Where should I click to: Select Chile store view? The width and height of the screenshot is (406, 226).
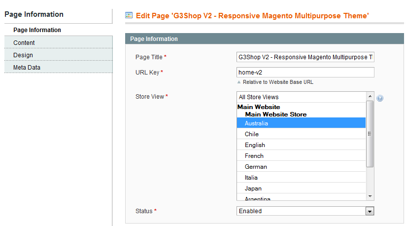[301, 134]
